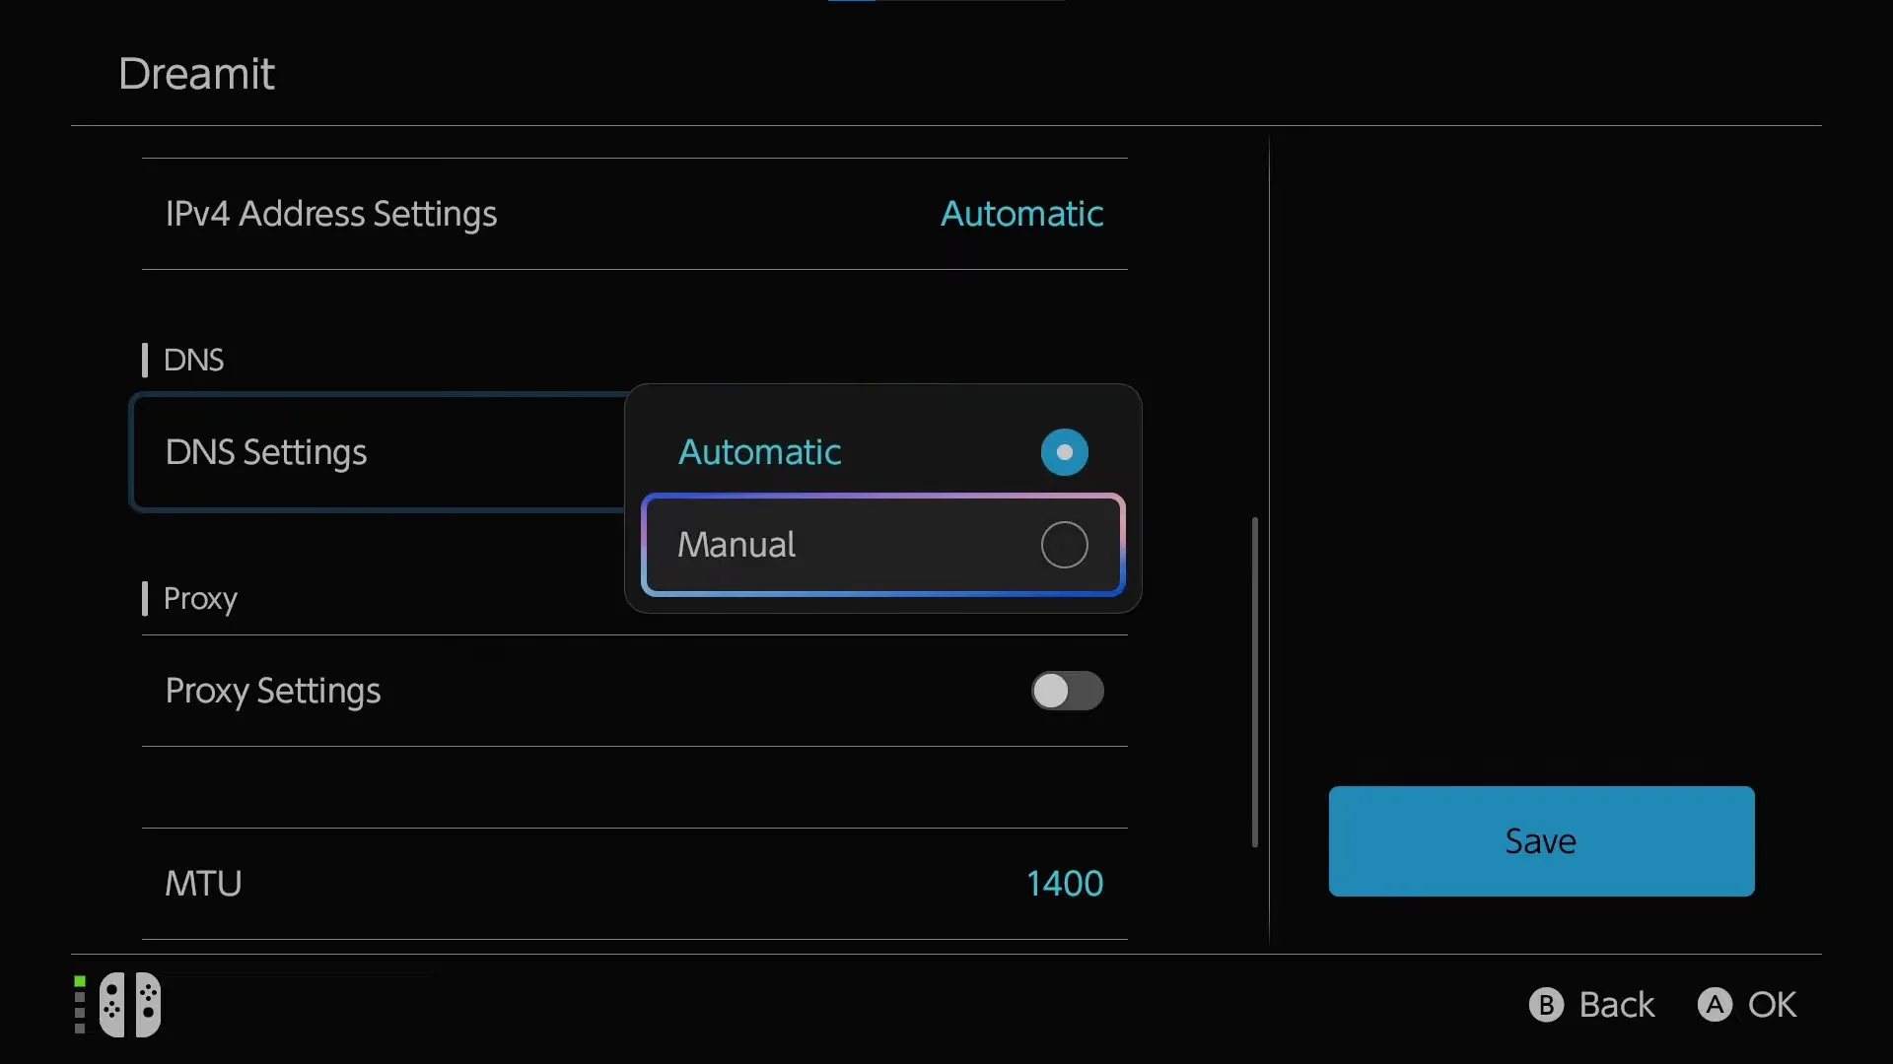Open the MTU setting
1893x1064 pixels.
click(635, 884)
